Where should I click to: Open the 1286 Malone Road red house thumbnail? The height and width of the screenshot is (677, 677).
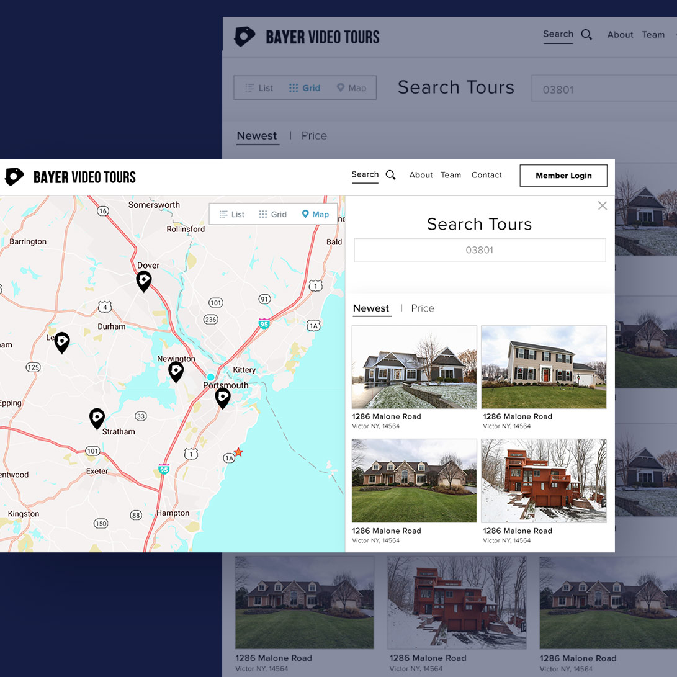click(x=544, y=481)
